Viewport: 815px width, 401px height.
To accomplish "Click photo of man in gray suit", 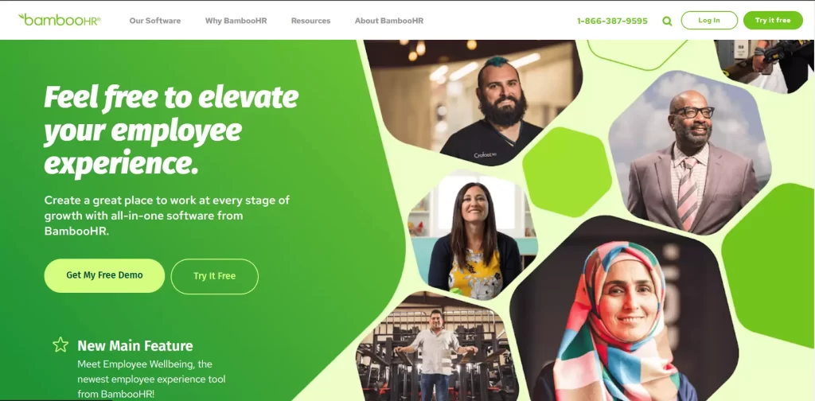I will coord(690,152).
